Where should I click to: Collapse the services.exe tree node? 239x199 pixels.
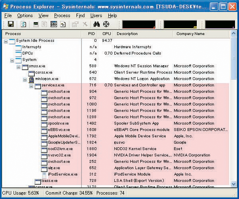click(x=31, y=86)
